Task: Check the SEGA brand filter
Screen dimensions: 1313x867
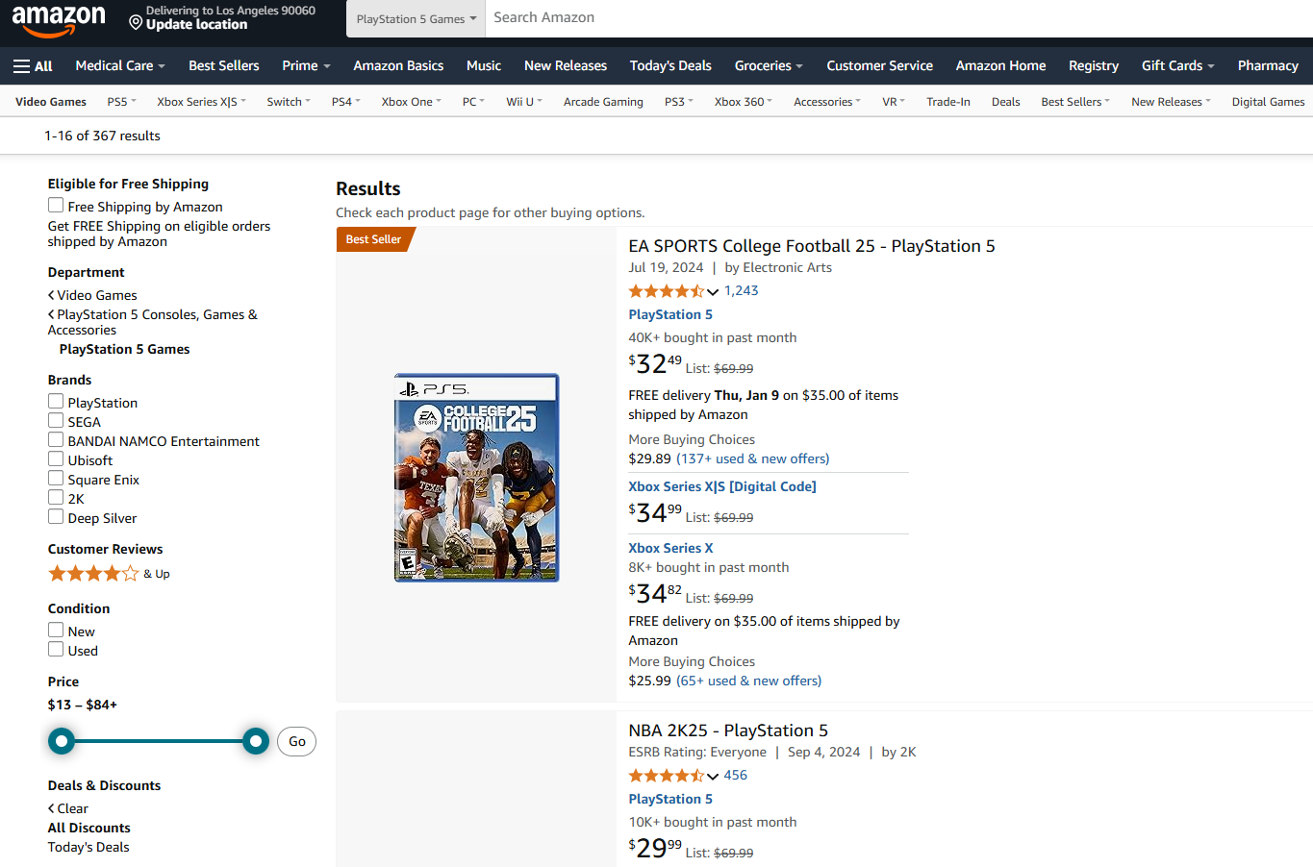Action: pyautogui.click(x=56, y=421)
